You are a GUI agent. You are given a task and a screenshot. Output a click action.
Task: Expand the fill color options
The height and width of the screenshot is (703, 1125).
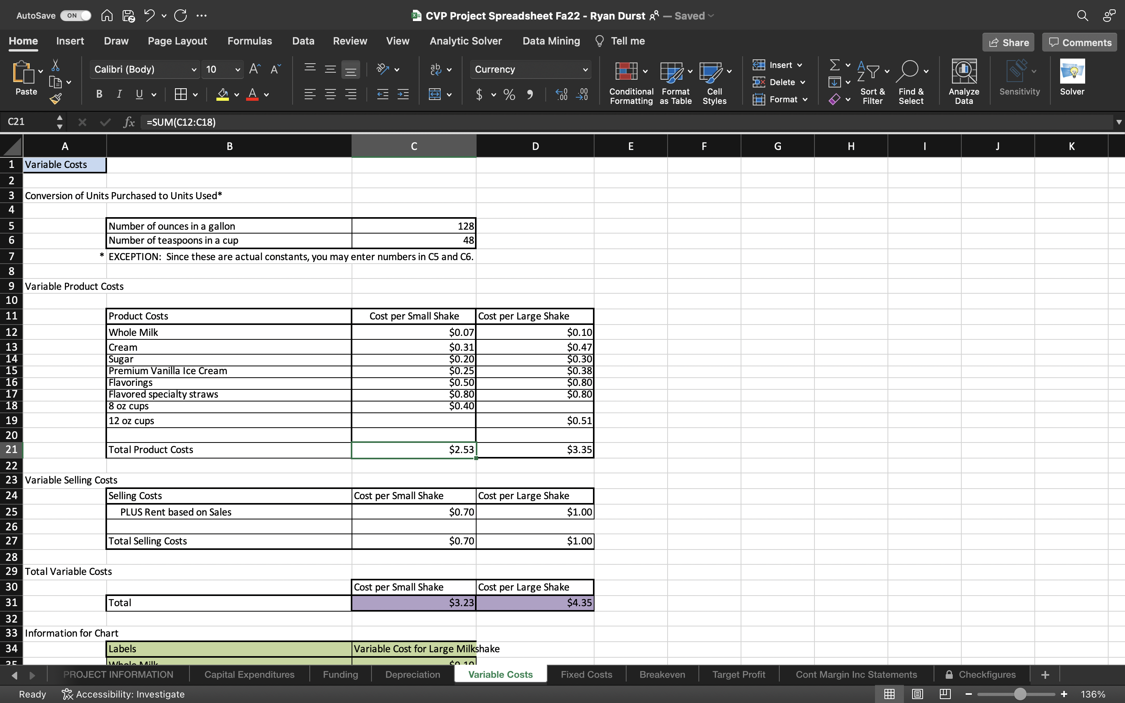pyautogui.click(x=236, y=95)
